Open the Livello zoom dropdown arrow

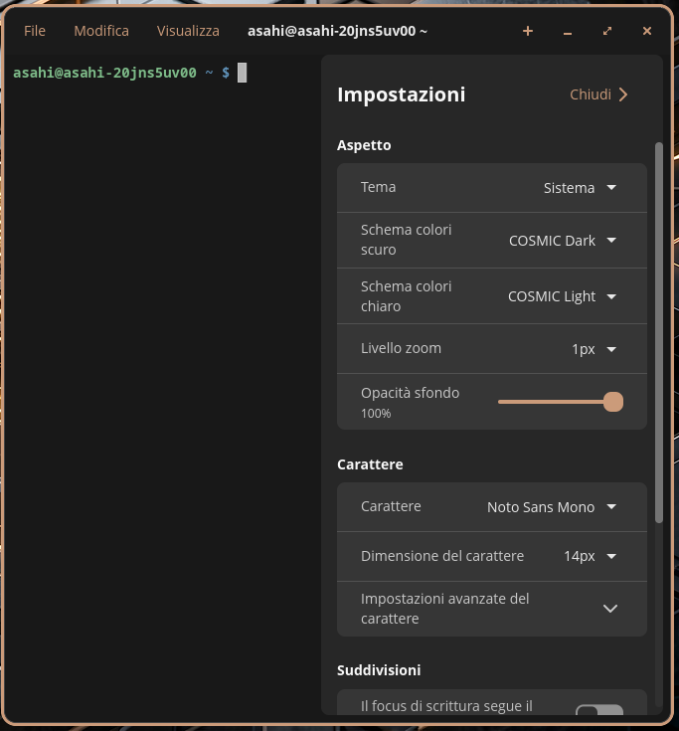click(x=611, y=349)
